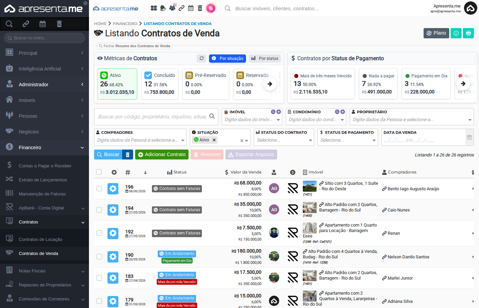Open Extrato de Lançamentos in sidebar
Image resolution: width=479 pixels, height=308 pixels.
coord(44,180)
